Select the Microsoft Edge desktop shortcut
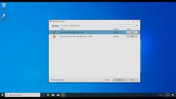176x99 pixels. coord(4,17)
